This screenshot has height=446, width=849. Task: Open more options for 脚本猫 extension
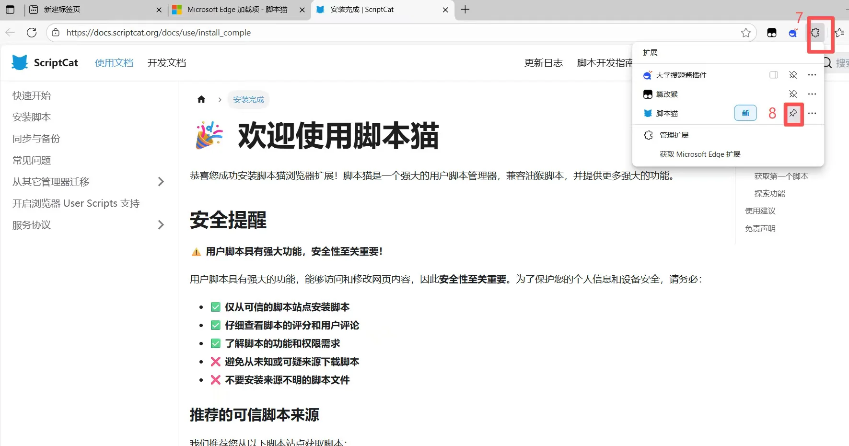coord(812,114)
